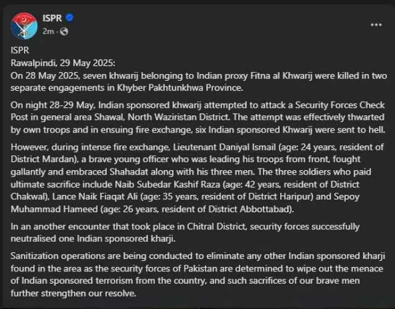Open the three-dot post options menu
395x309 pixels.
(x=376, y=25)
